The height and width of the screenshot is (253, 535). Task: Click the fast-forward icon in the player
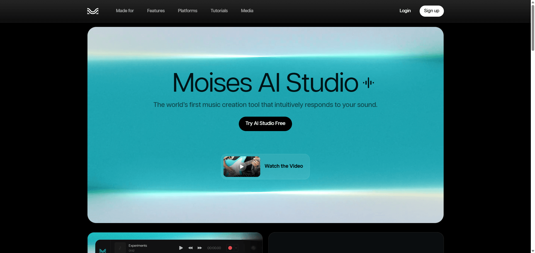click(x=200, y=248)
